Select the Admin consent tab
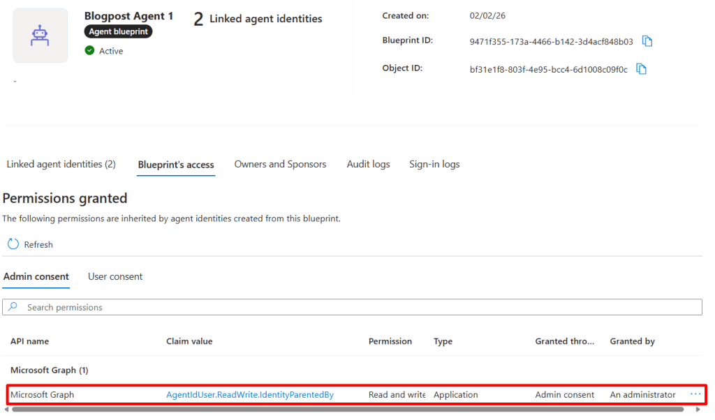The height and width of the screenshot is (420, 715). [36, 277]
